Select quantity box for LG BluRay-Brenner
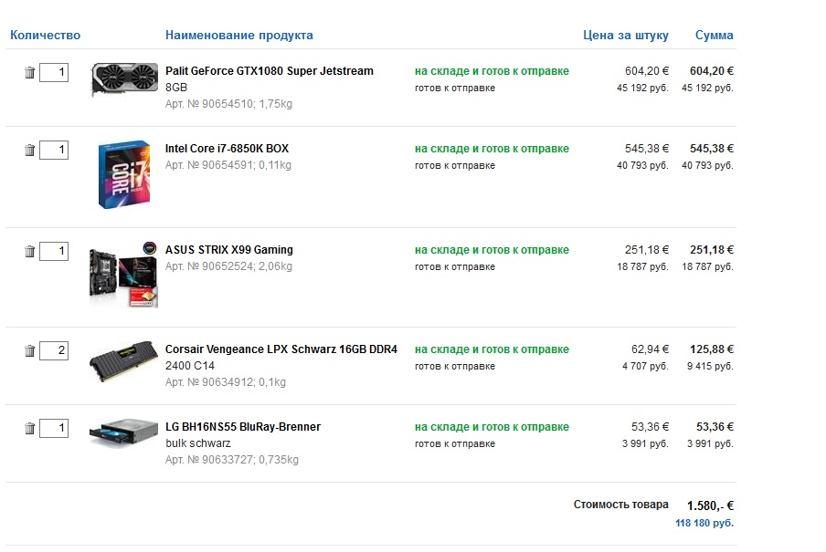826x552 pixels. [x=54, y=428]
